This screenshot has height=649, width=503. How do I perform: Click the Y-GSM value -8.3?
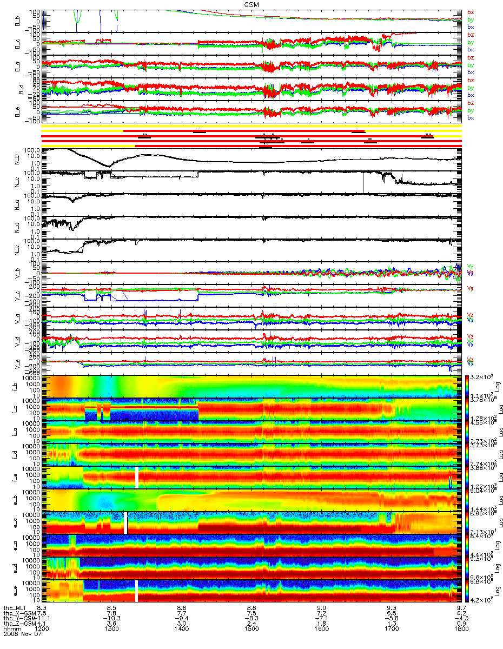coord(251,618)
